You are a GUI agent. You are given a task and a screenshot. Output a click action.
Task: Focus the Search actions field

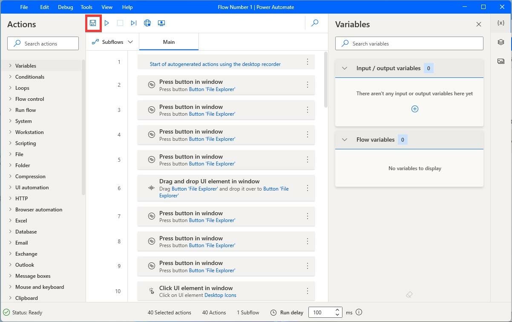[43, 43]
